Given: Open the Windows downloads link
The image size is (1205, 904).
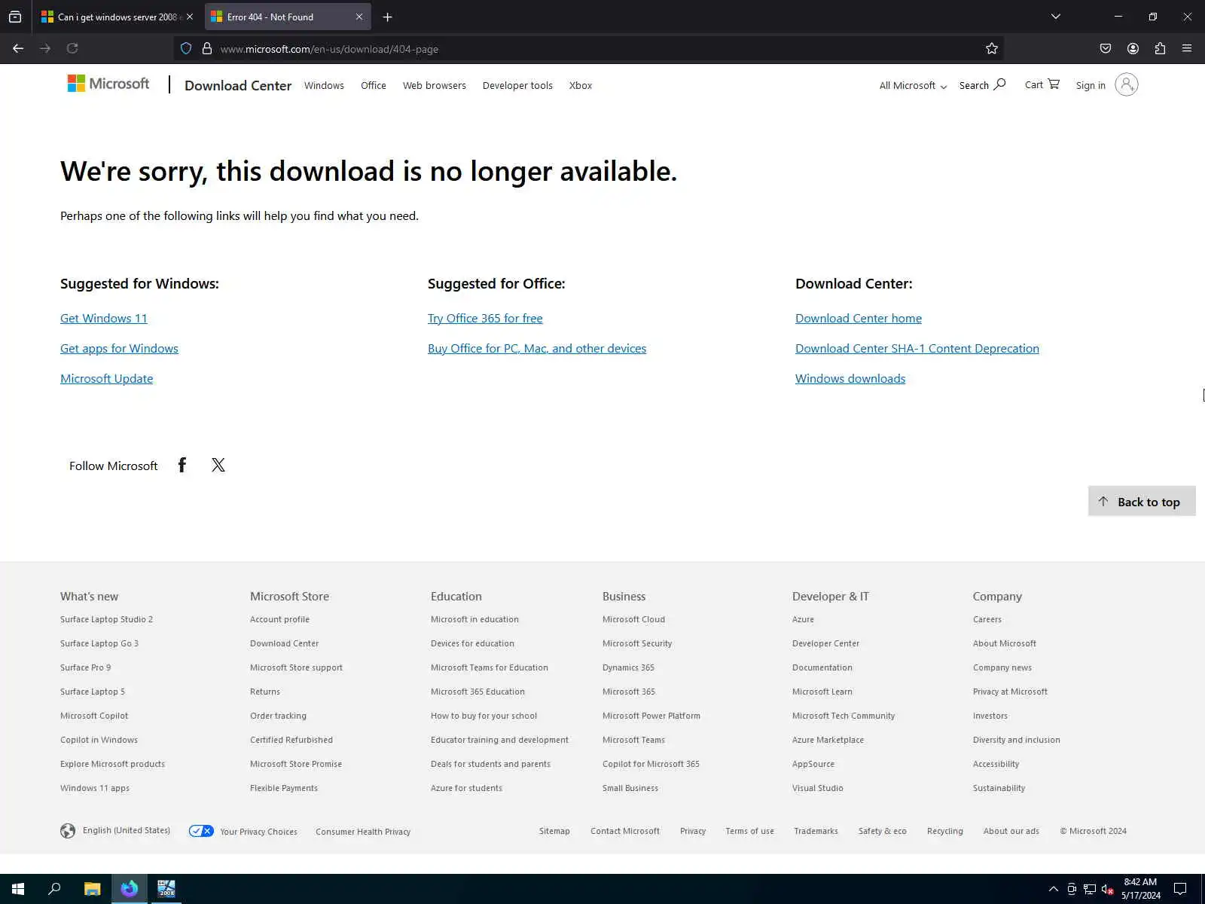Looking at the screenshot, I should 850,378.
